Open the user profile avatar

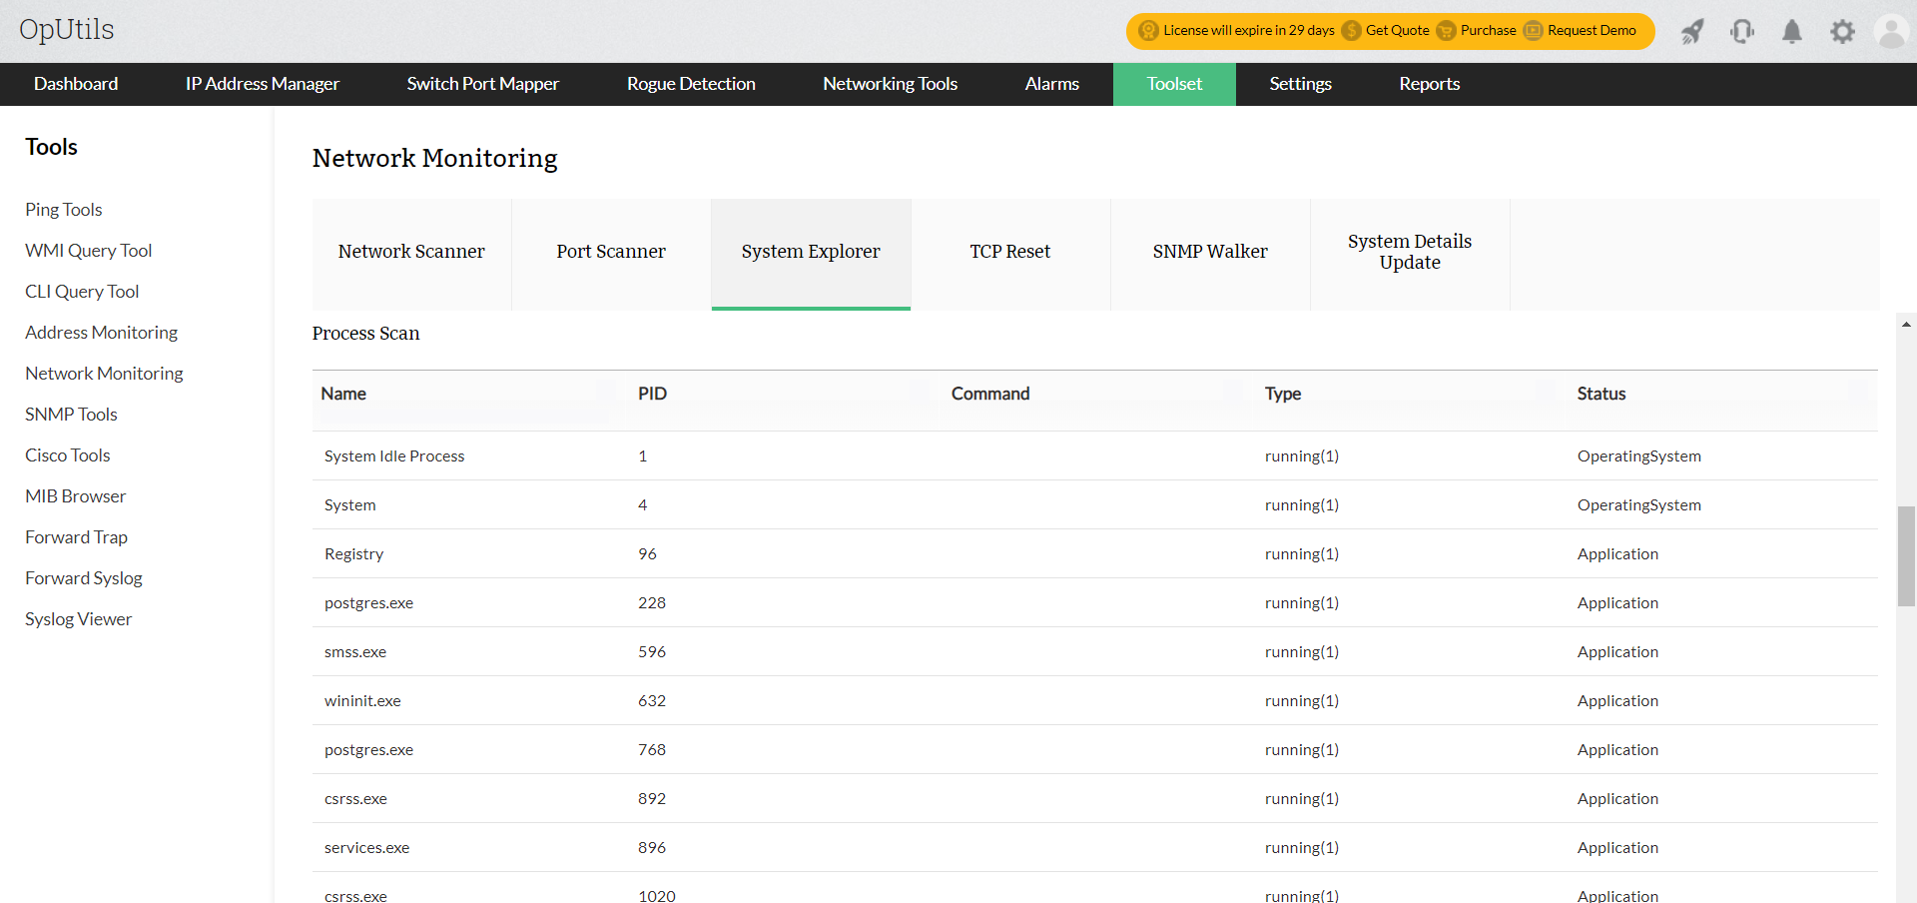click(x=1891, y=31)
